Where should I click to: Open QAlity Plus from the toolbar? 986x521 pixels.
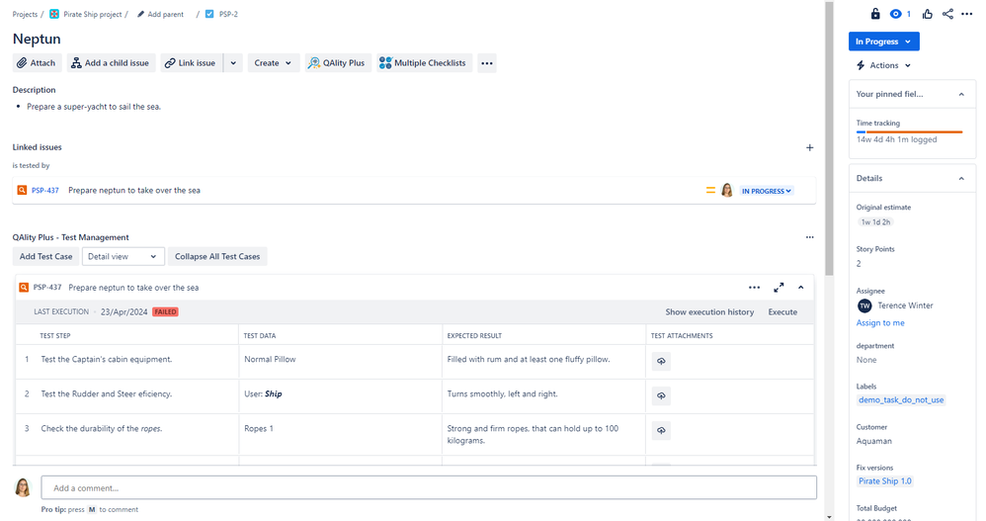338,63
